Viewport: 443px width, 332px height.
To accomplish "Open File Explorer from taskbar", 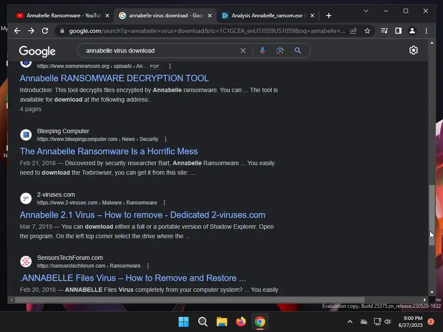I will pyautogui.click(x=222, y=322).
